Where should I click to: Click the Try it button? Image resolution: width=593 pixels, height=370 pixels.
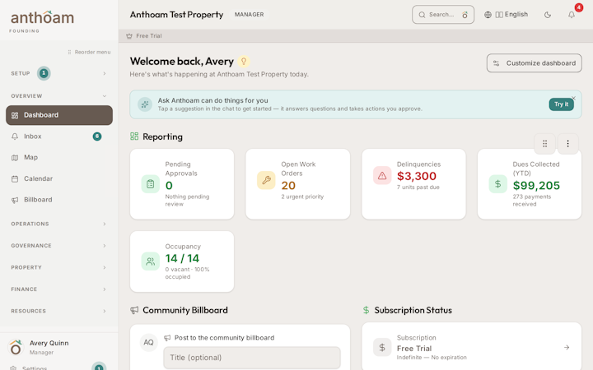pyautogui.click(x=561, y=104)
